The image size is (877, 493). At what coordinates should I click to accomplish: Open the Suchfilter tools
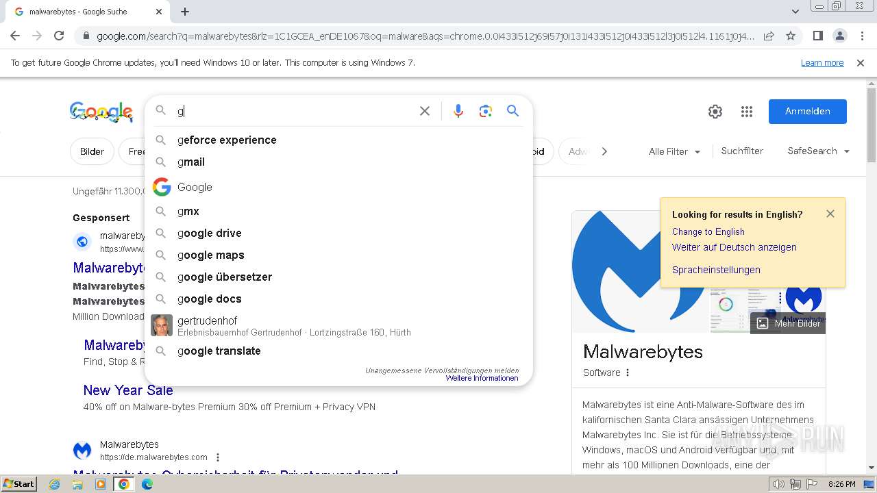(742, 151)
